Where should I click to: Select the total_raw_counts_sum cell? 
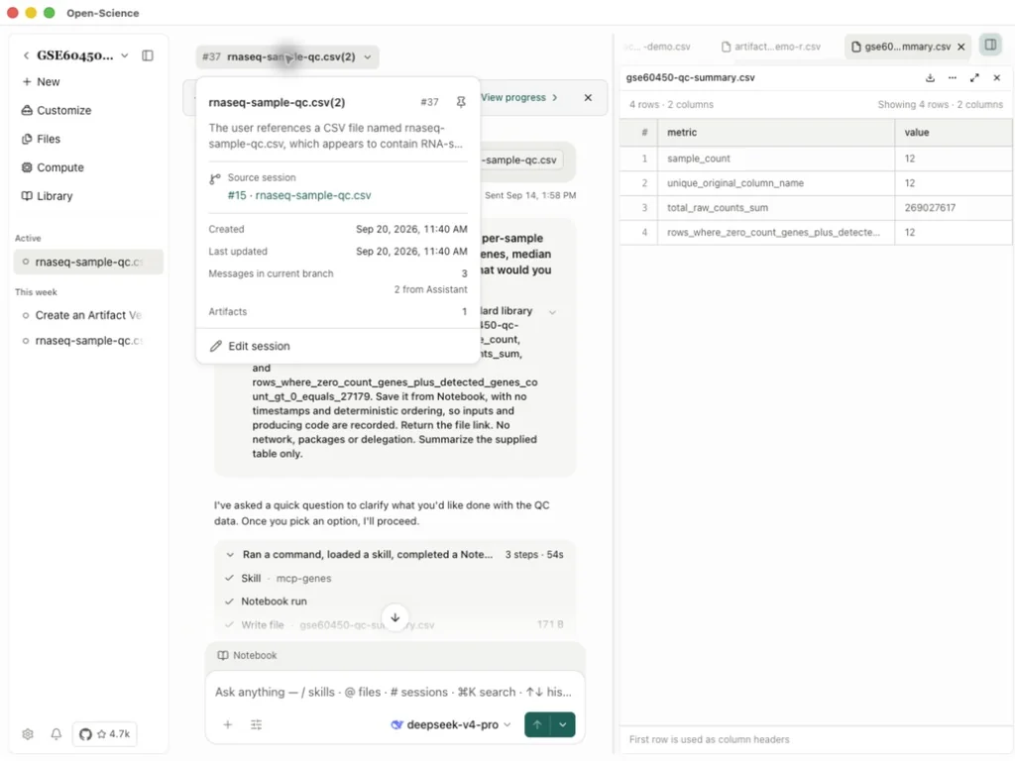pyautogui.click(x=776, y=208)
